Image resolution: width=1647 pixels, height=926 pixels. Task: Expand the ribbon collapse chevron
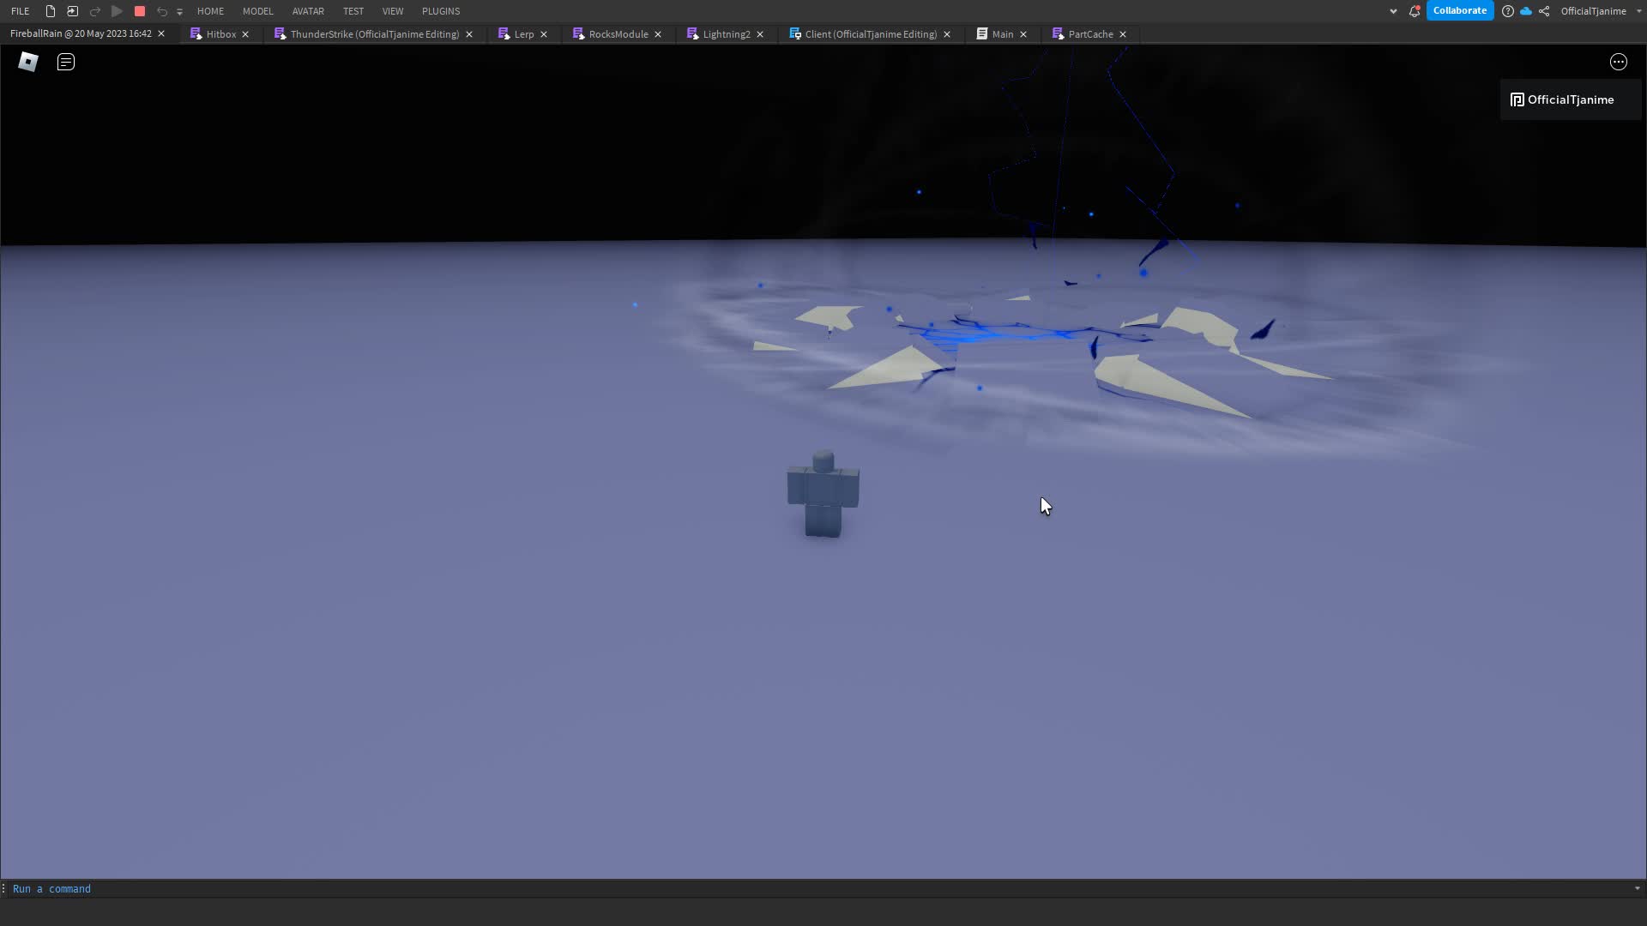point(1393,11)
